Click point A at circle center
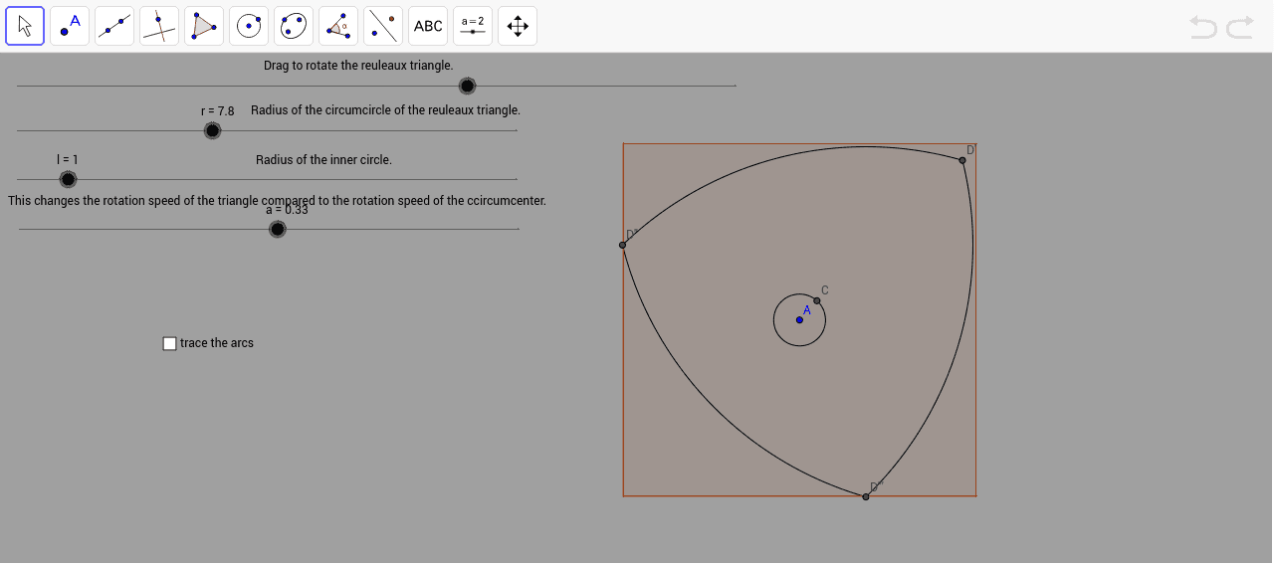The image size is (1274, 565). 799,319
